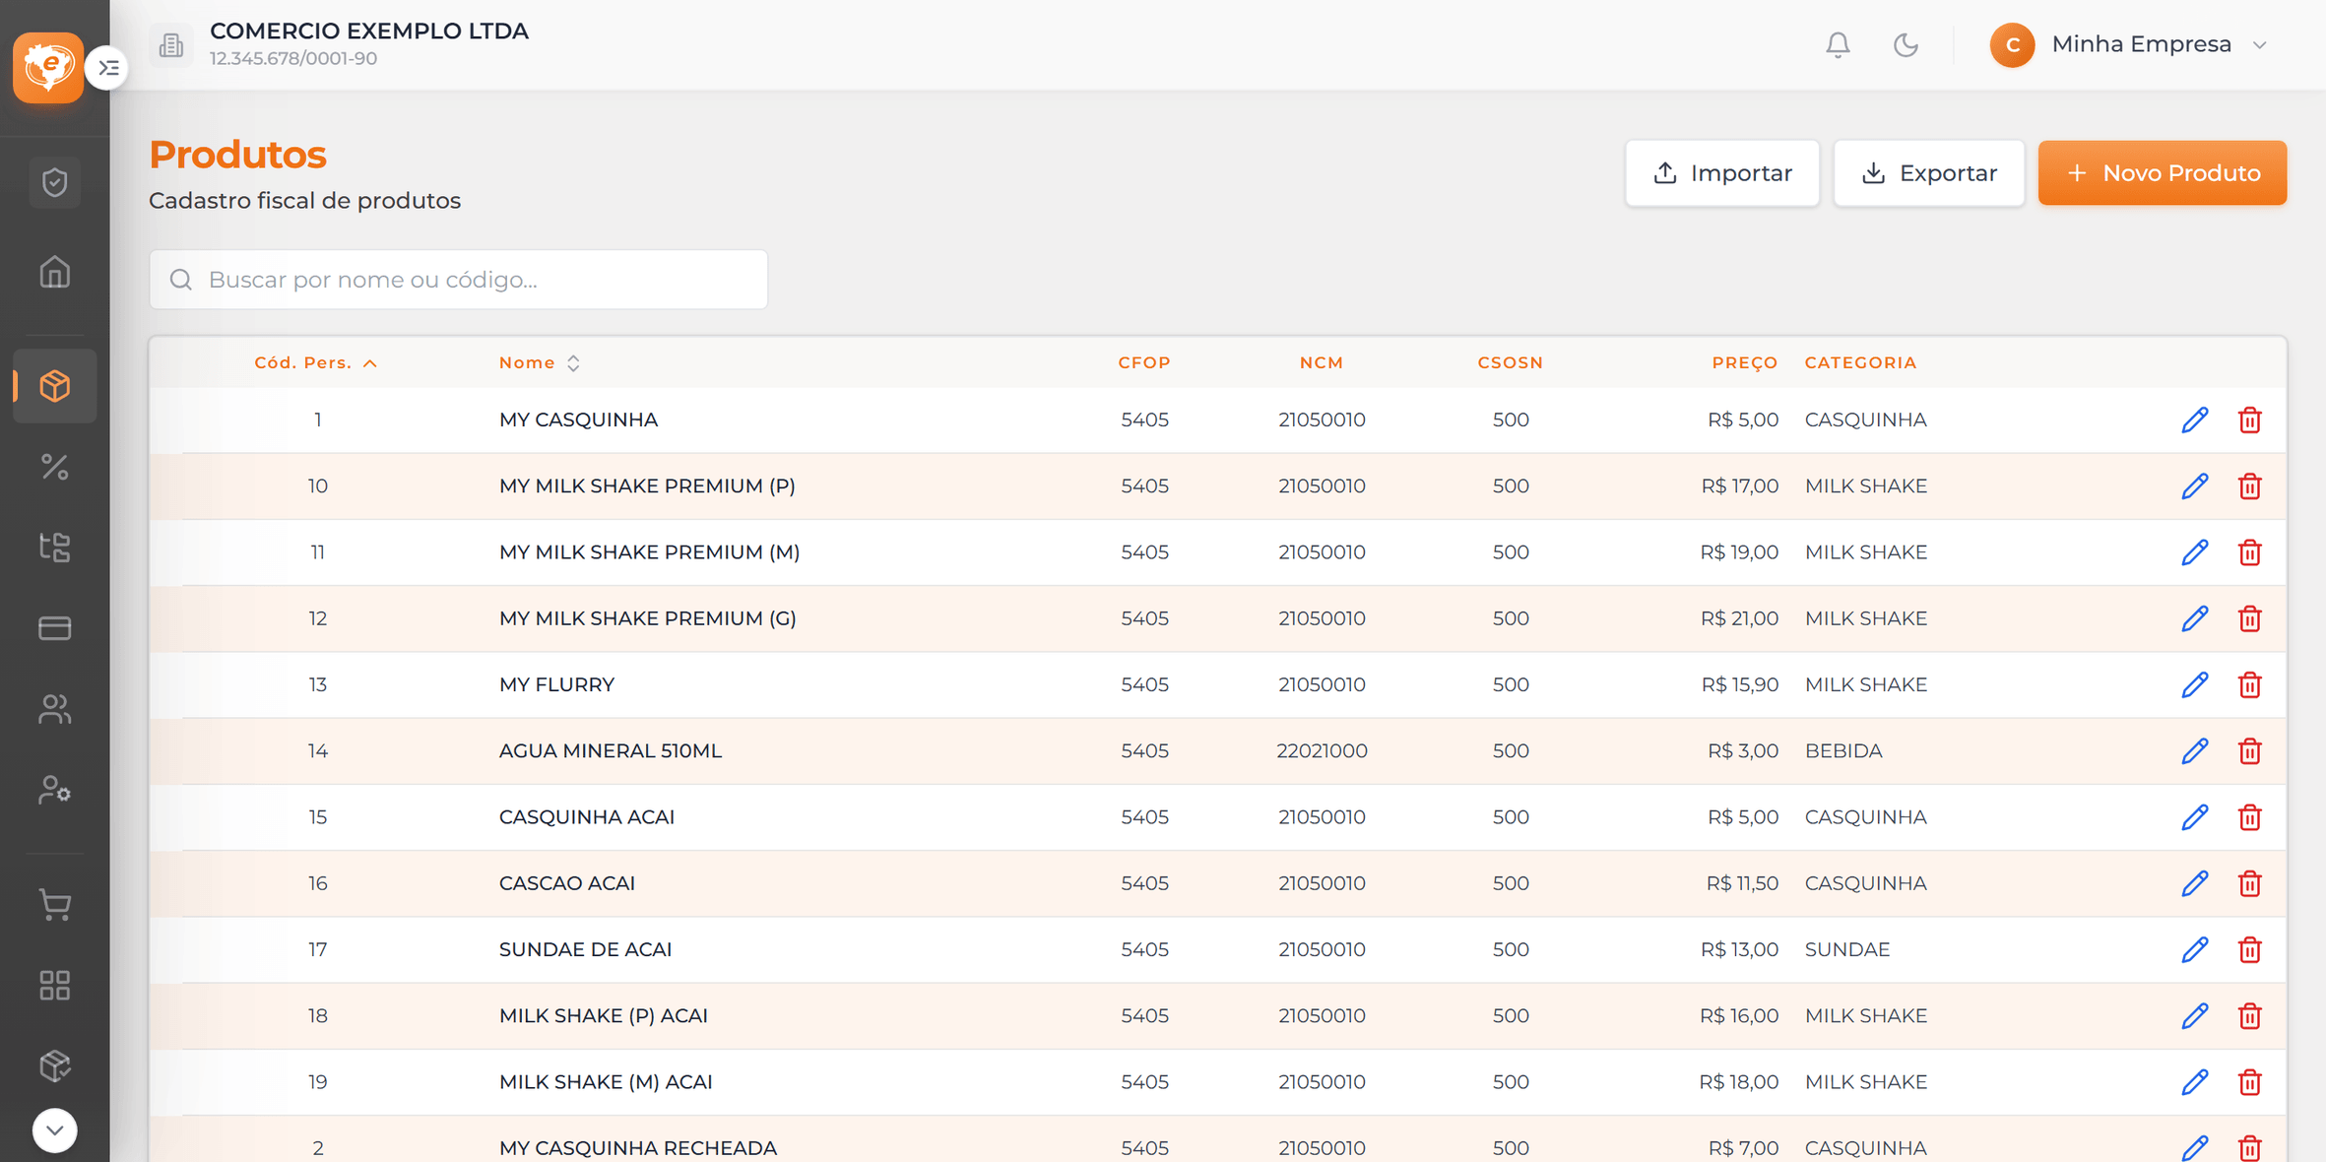2326x1162 pixels.
Task: Click the Novo Produto button
Action: [2163, 173]
